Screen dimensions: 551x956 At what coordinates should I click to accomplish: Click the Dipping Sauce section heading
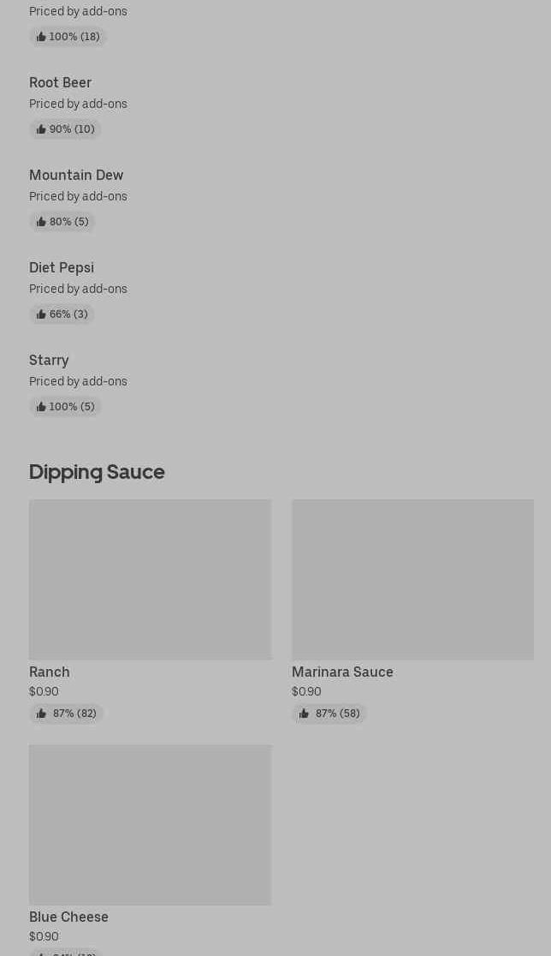[x=97, y=472]
